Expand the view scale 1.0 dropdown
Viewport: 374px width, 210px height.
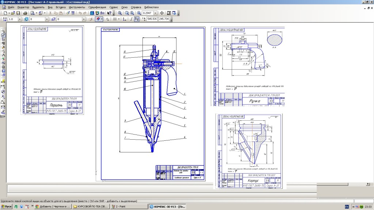pyautogui.click(x=20, y=19)
